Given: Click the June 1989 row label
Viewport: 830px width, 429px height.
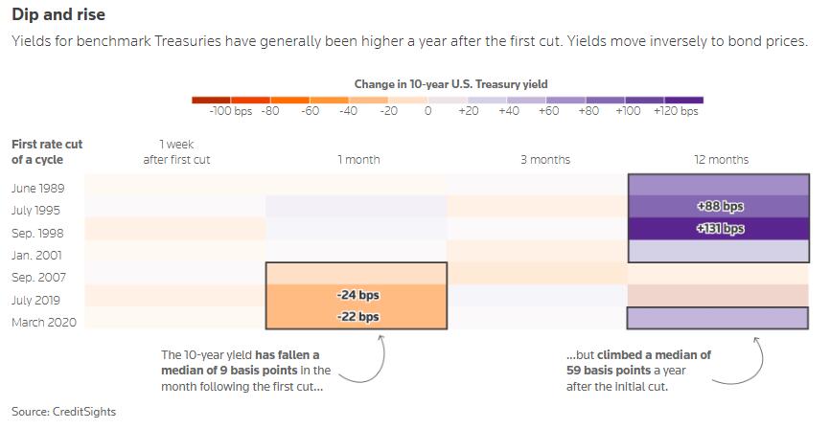Looking at the screenshot, I should pos(37,188).
